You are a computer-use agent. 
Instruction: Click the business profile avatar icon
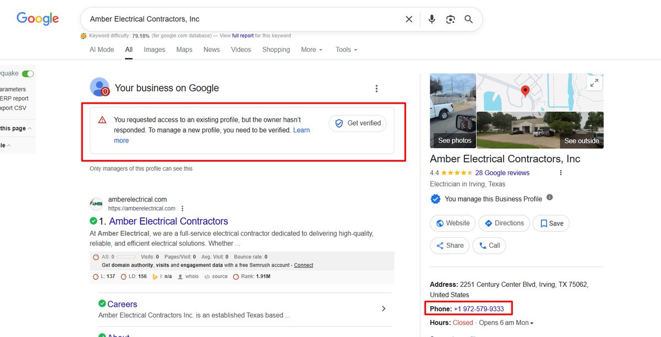pos(100,87)
